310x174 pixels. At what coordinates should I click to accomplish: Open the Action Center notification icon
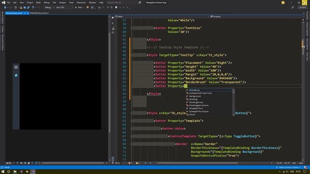pyautogui.click(x=305, y=172)
